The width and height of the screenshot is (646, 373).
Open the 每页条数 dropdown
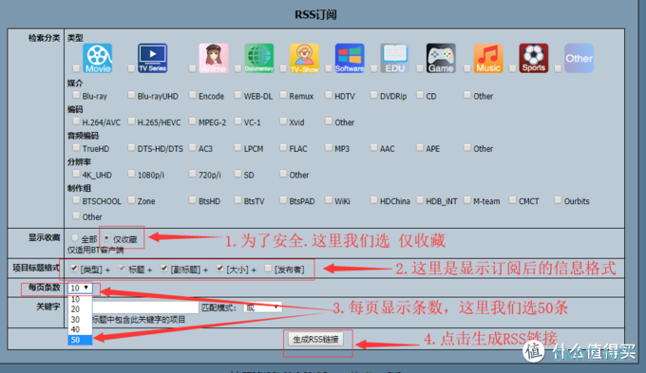[x=80, y=288]
